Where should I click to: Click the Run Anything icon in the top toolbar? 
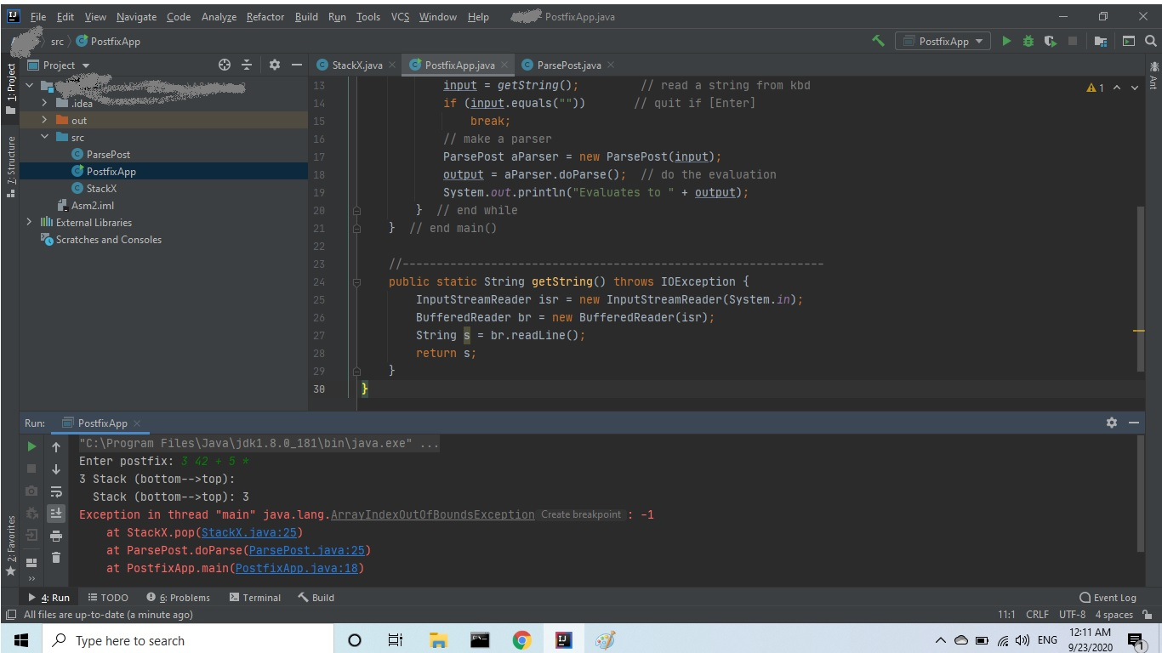1129,41
